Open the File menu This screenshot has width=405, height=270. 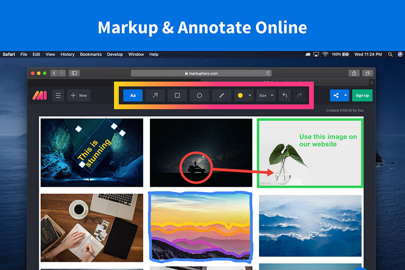(x=24, y=54)
